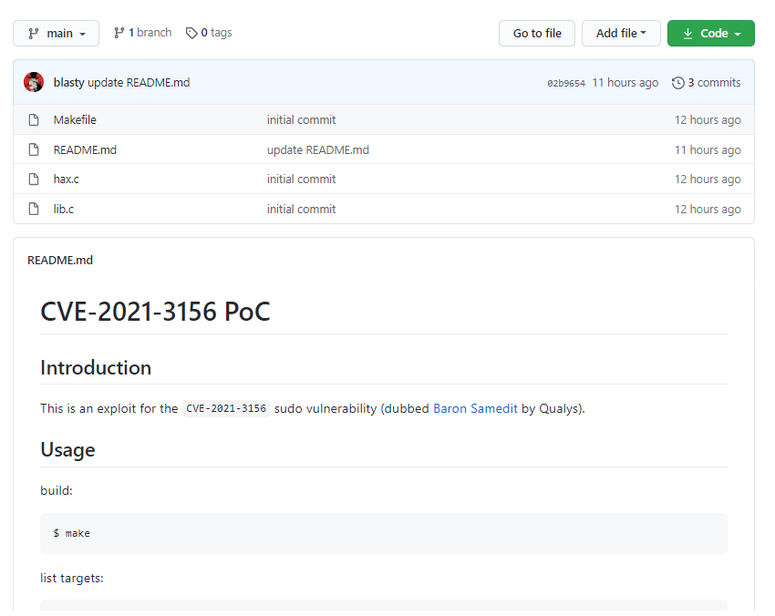Click the file icon beside README.md
Screen dimensions: 775x616
[34, 149]
